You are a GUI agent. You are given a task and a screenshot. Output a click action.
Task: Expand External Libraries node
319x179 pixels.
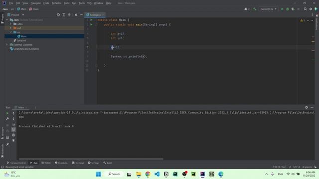click(7, 45)
